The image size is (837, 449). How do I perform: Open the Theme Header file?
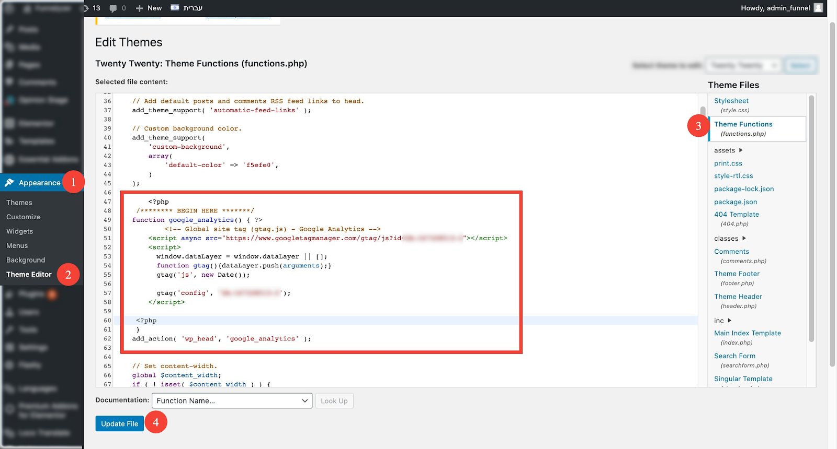(x=738, y=297)
